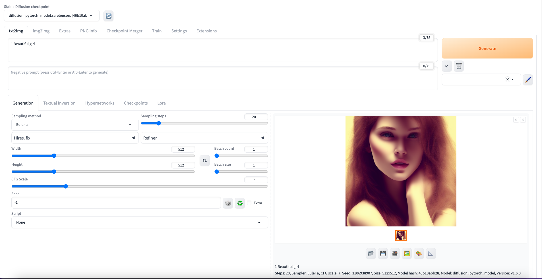This screenshot has width=542, height=279.
Task: Click the Width number field
Action: tap(183, 149)
